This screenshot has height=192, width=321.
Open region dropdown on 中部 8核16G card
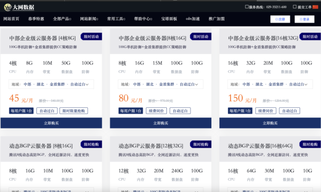(160, 84)
